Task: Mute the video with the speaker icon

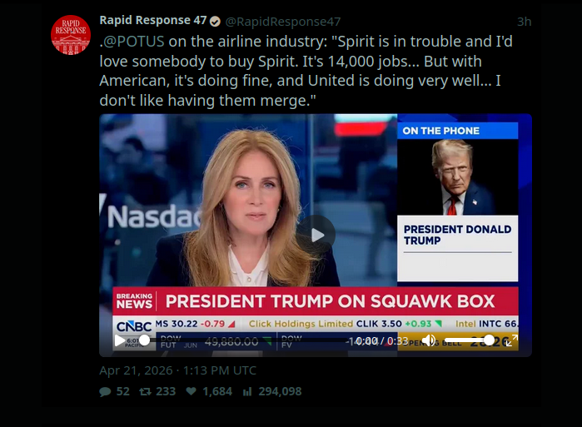Action: (429, 340)
